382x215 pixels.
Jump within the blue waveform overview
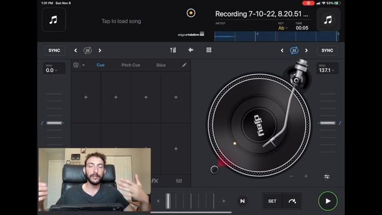coord(277,36)
